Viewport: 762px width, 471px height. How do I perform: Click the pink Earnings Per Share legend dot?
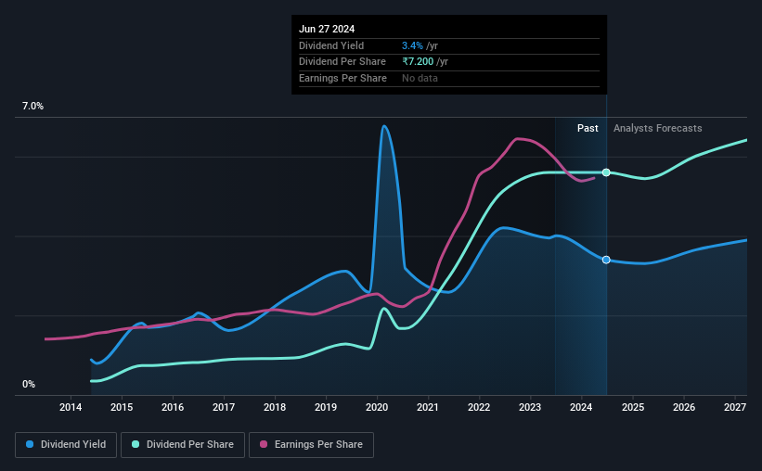(264, 444)
